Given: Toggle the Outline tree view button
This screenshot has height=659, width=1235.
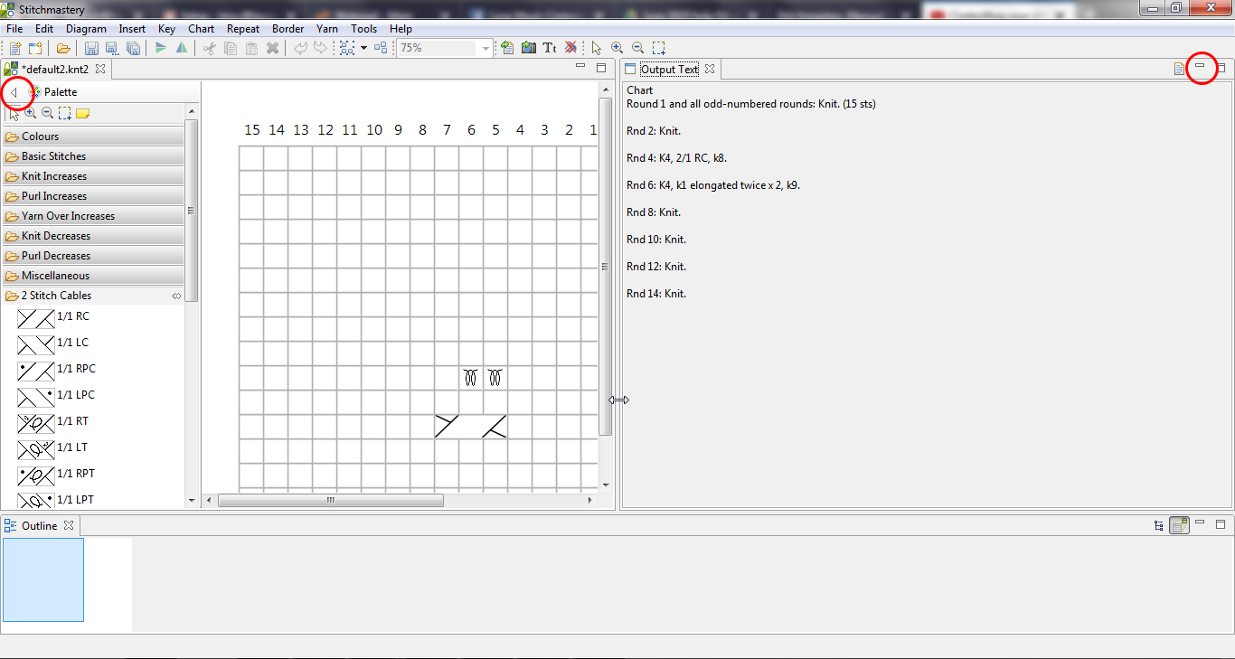Looking at the screenshot, I should click(x=1159, y=525).
